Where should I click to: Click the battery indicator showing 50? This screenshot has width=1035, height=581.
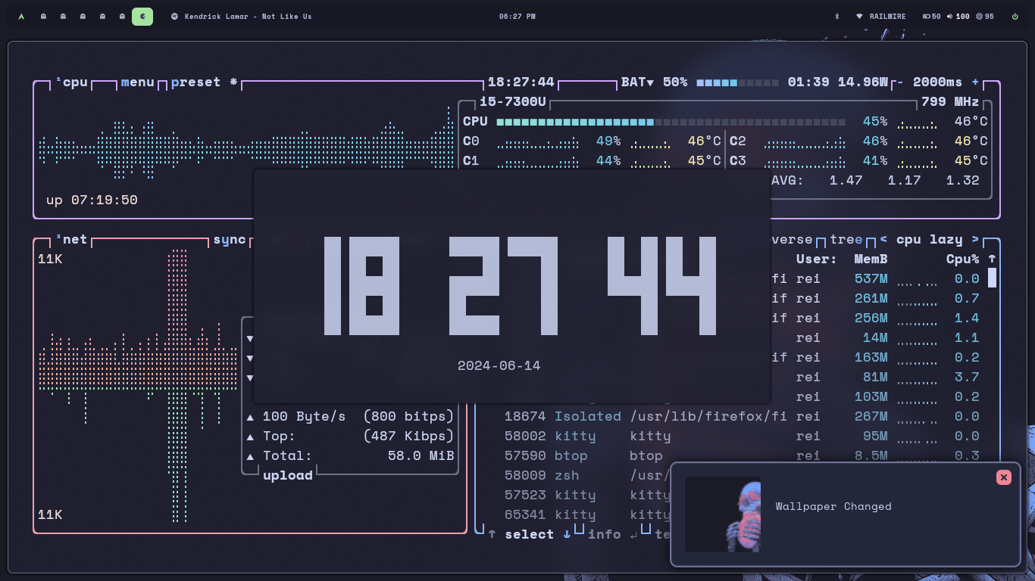click(932, 16)
